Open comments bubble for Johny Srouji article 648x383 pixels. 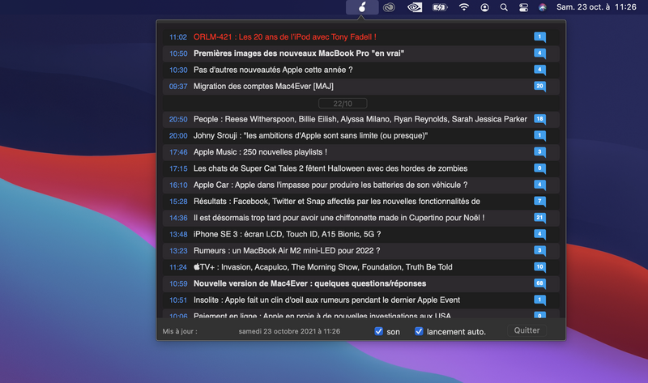539,136
